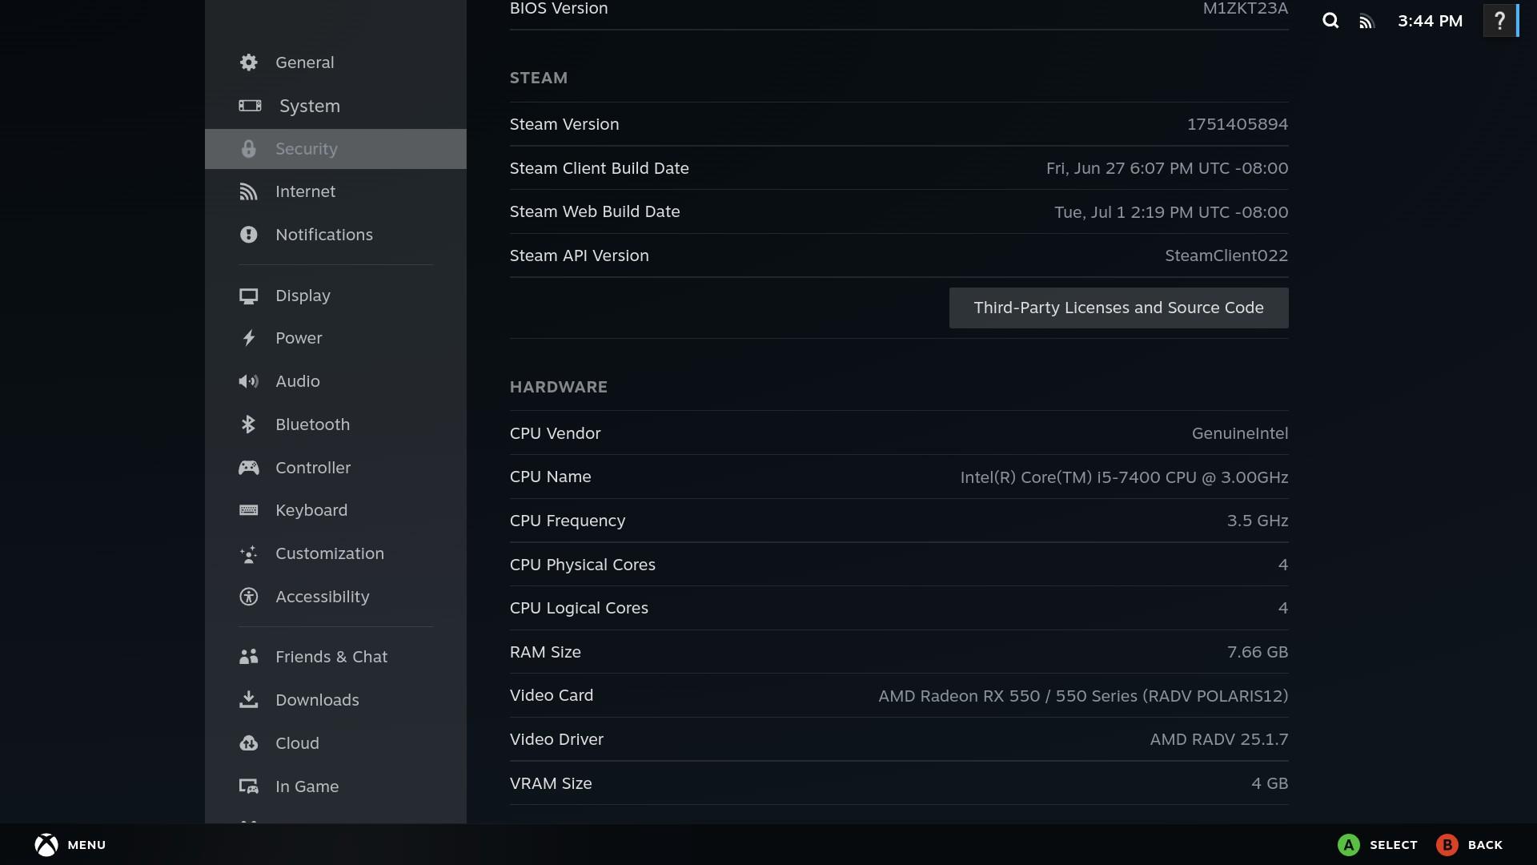The image size is (1537, 865).
Task: Click the General gear icon
Action: point(249,62)
